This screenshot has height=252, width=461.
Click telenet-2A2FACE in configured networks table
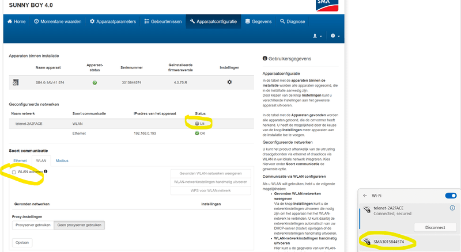[29, 124]
